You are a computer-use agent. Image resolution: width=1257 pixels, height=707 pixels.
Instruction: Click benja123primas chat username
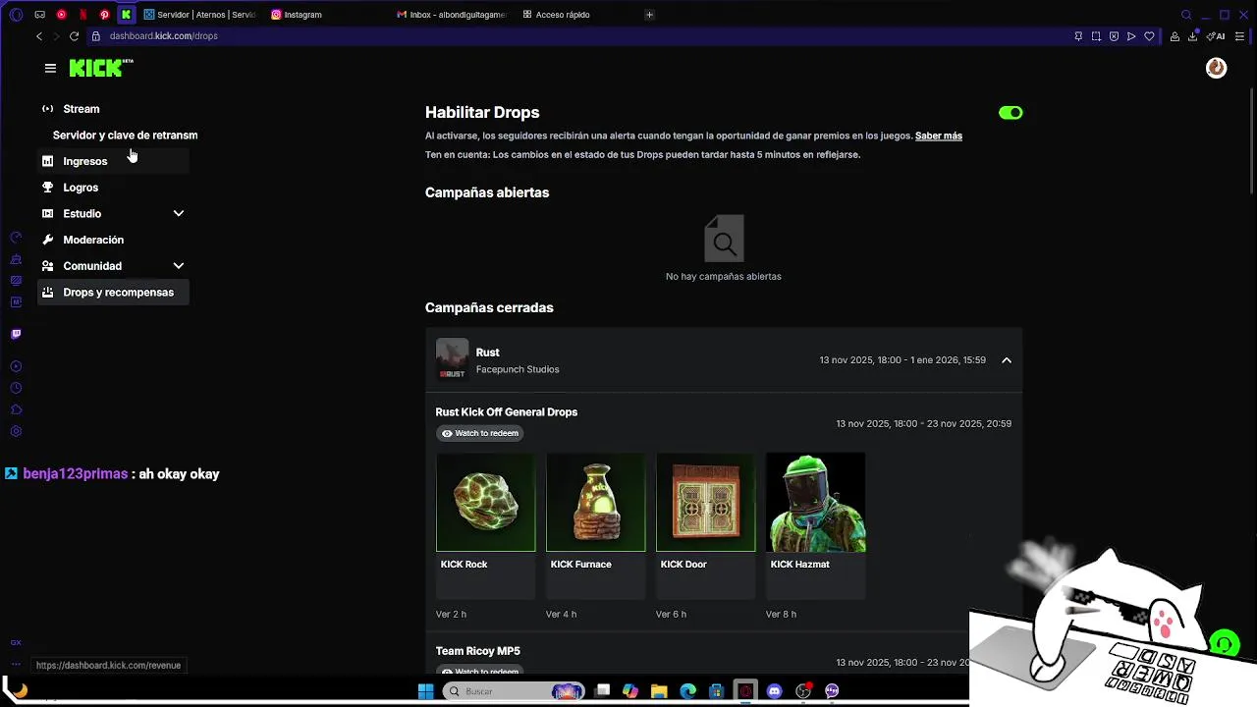pos(76,474)
